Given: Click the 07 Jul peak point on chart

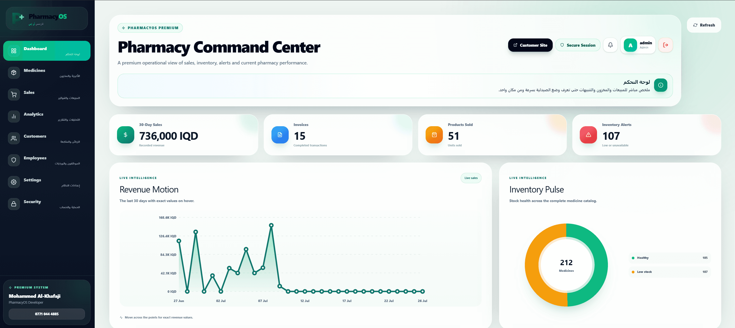Looking at the screenshot, I should click(x=271, y=225).
